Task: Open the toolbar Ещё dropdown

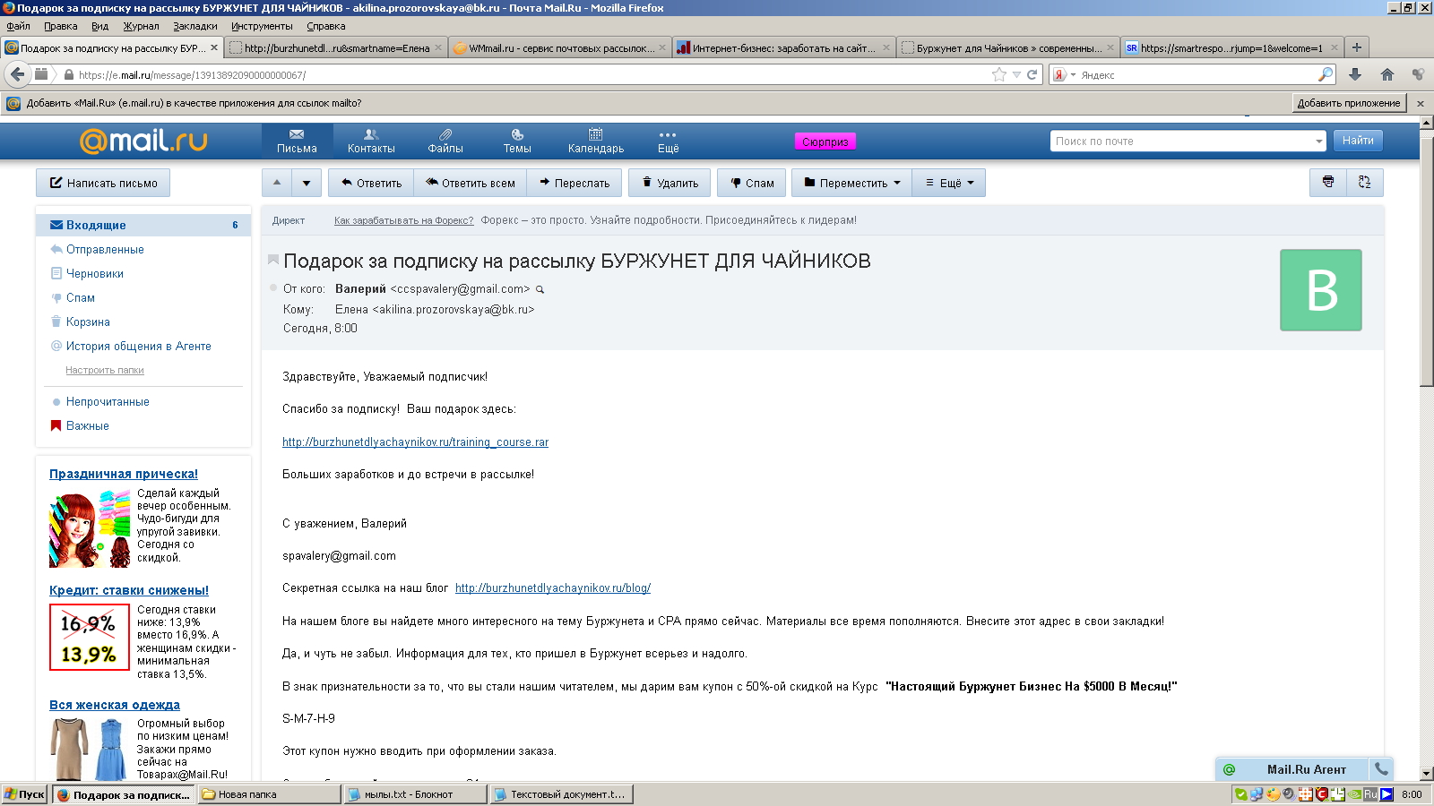Action: tap(949, 183)
